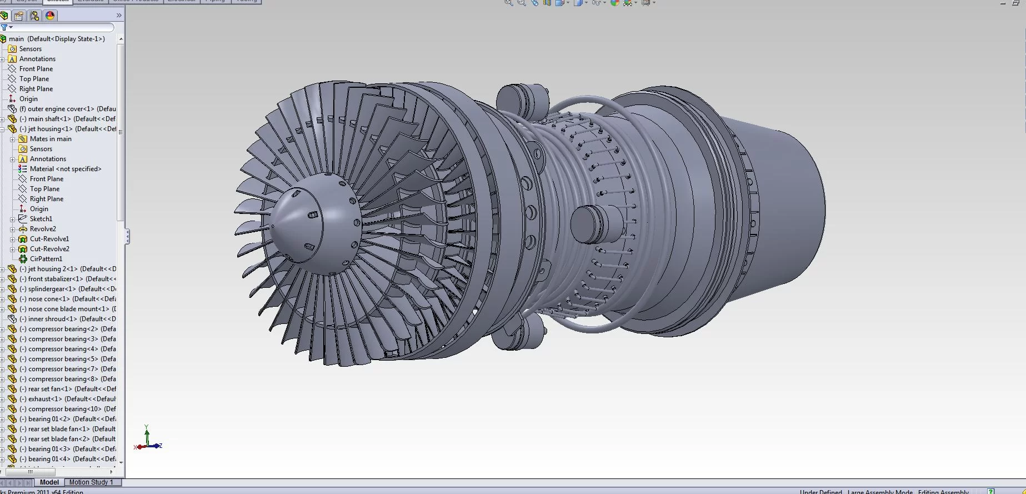Select rear set blade fan<2> row

coord(68,439)
